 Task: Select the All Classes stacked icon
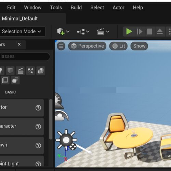click(x=15, y=80)
